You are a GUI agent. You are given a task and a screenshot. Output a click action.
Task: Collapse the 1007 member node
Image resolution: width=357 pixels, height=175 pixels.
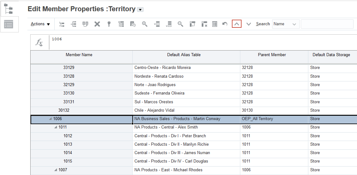[x=56, y=170]
